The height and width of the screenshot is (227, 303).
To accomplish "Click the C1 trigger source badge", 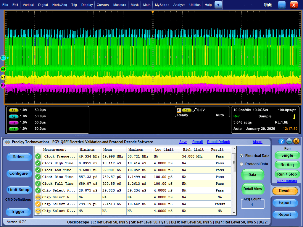I will click(x=187, y=110).
